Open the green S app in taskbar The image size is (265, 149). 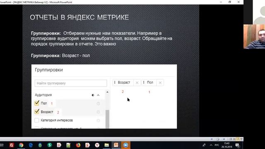50,145
